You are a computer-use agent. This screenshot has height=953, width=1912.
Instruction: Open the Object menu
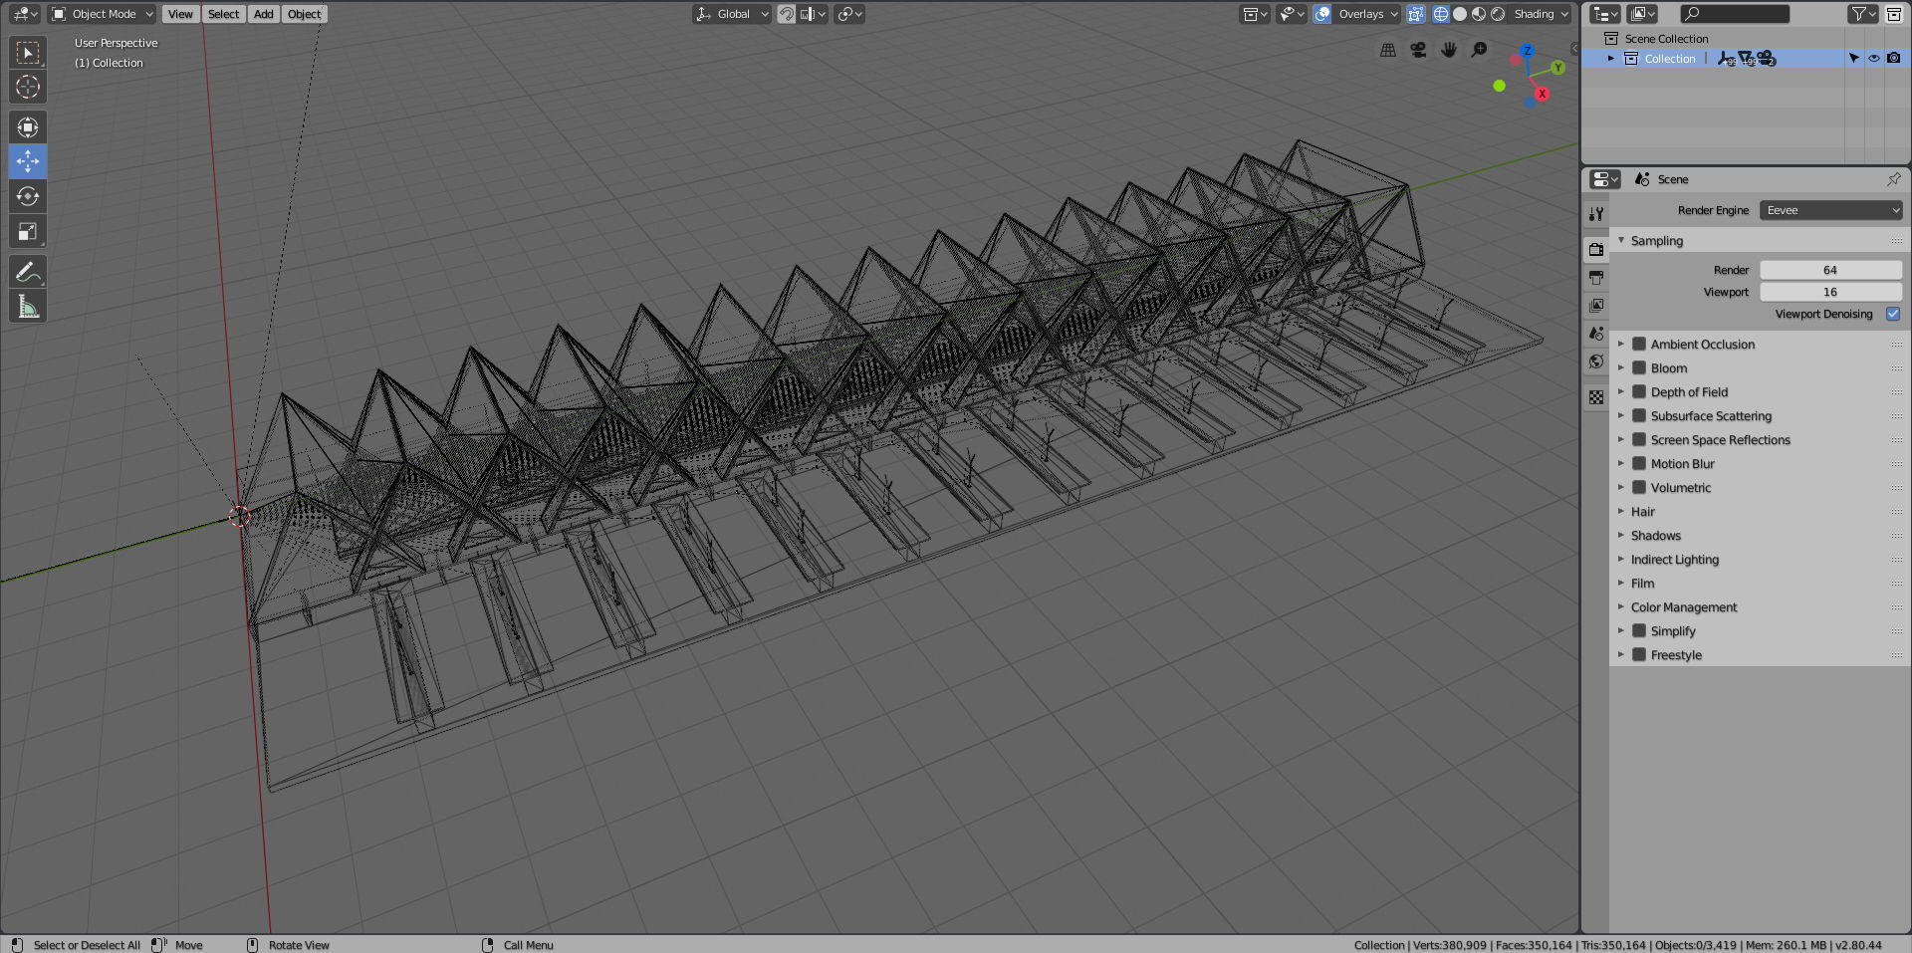[304, 14]
